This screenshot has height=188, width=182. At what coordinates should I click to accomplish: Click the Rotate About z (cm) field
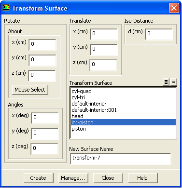pyautogui.click(x=42, y=76)
